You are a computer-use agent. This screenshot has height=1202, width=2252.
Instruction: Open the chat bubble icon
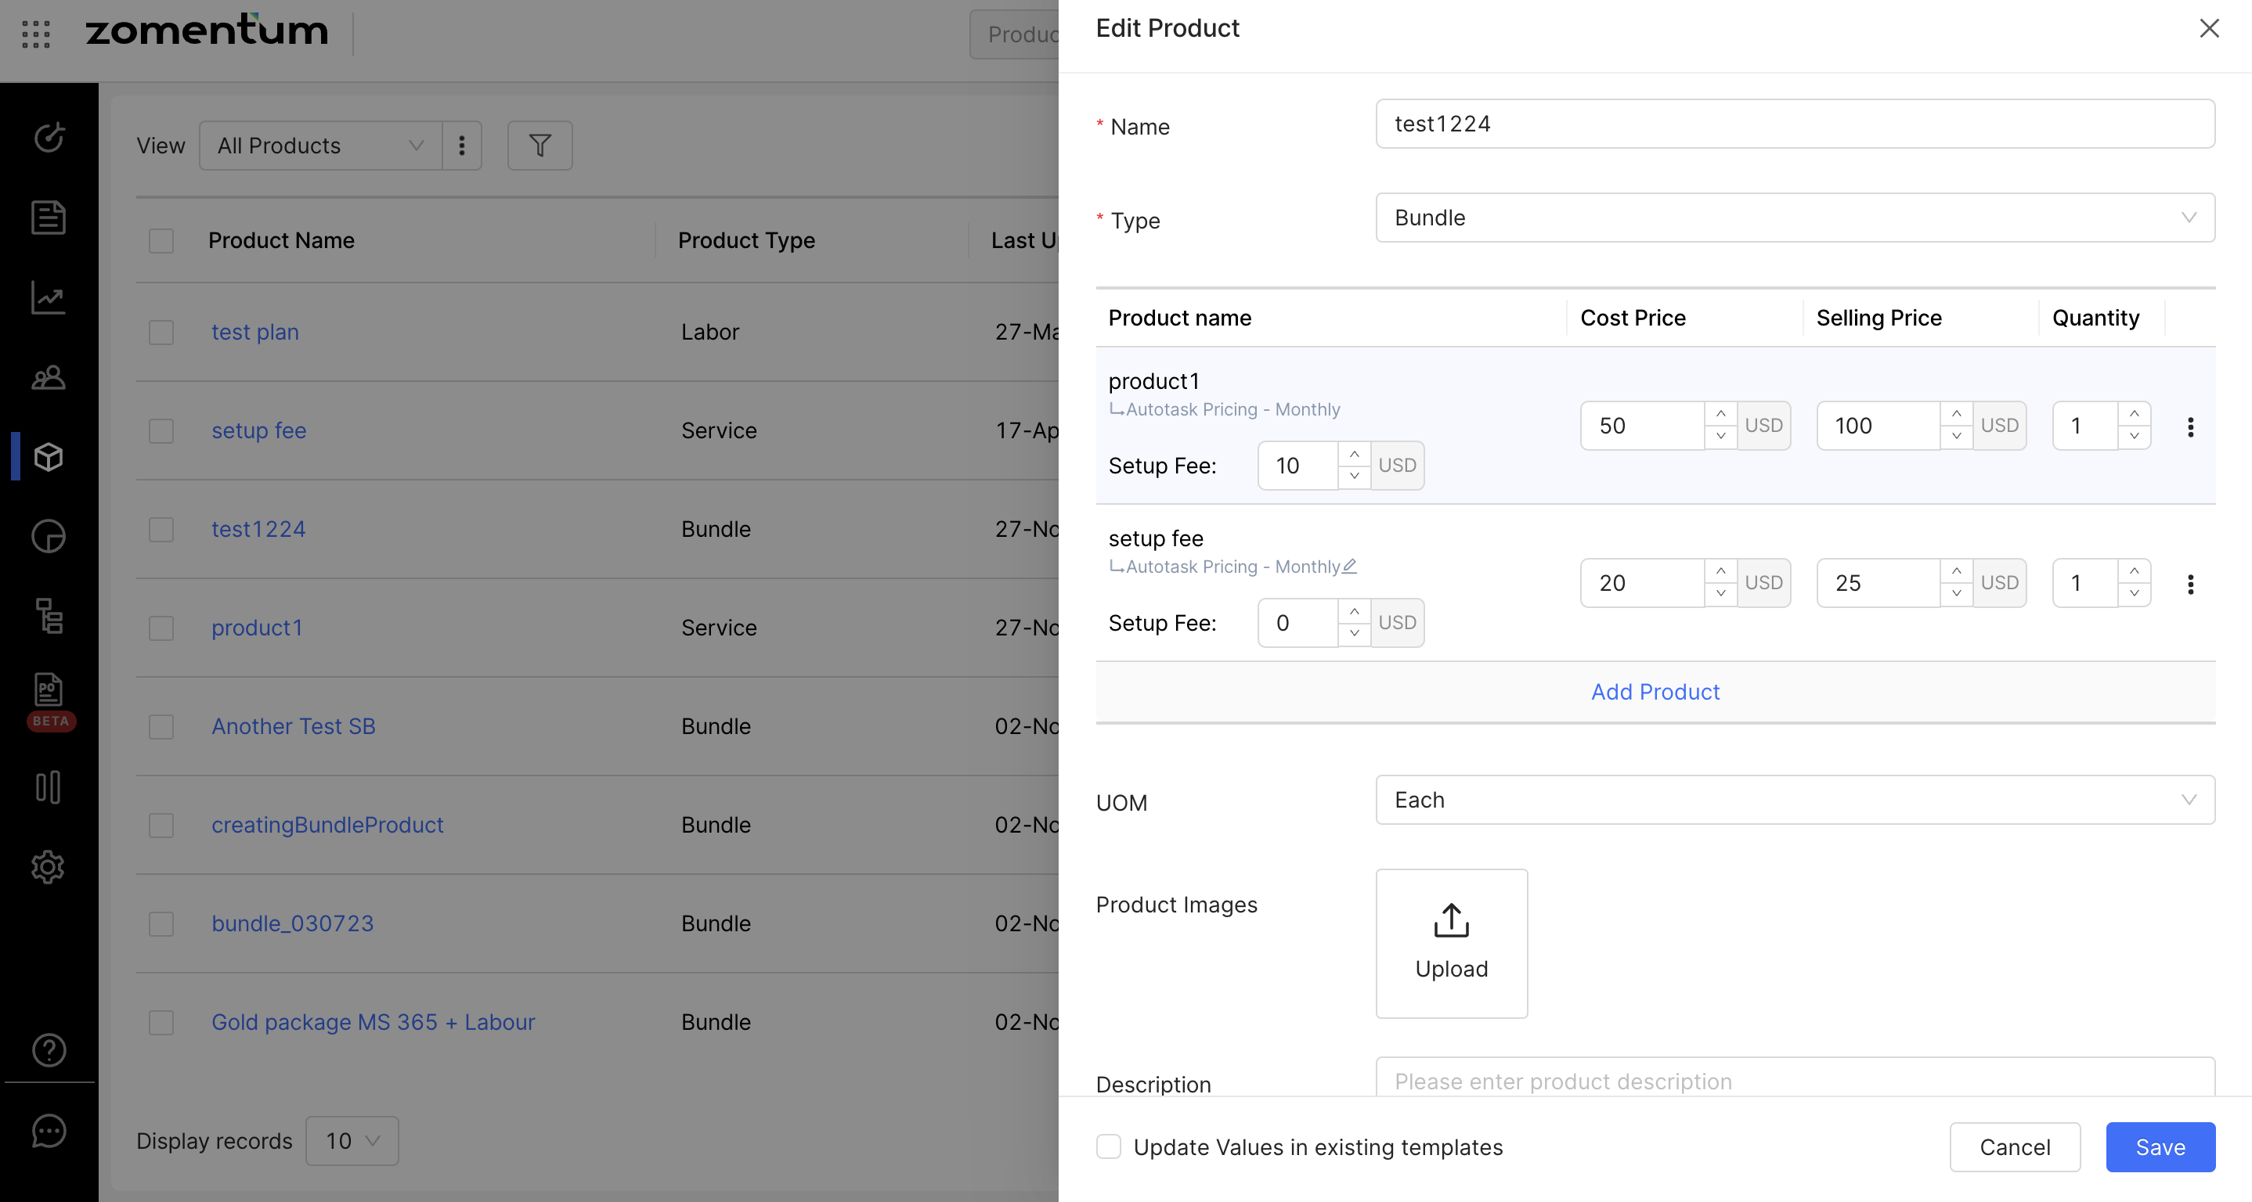[x=48, y=1132]
